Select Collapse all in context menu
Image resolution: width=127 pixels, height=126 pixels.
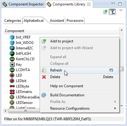click(x=80, y=64)
